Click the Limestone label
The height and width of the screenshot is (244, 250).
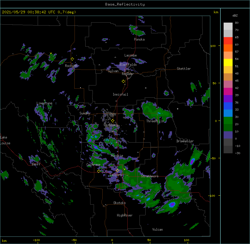(44, 103)
